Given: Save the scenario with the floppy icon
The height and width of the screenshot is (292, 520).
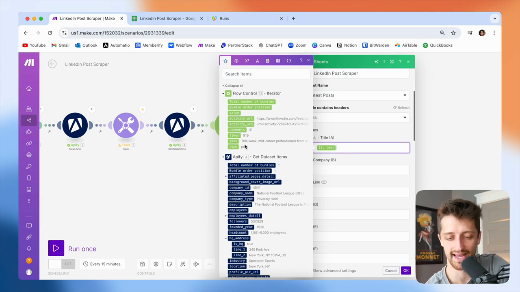Looking at the screenshot, I should pyautogui.click(x=143, y=264).
